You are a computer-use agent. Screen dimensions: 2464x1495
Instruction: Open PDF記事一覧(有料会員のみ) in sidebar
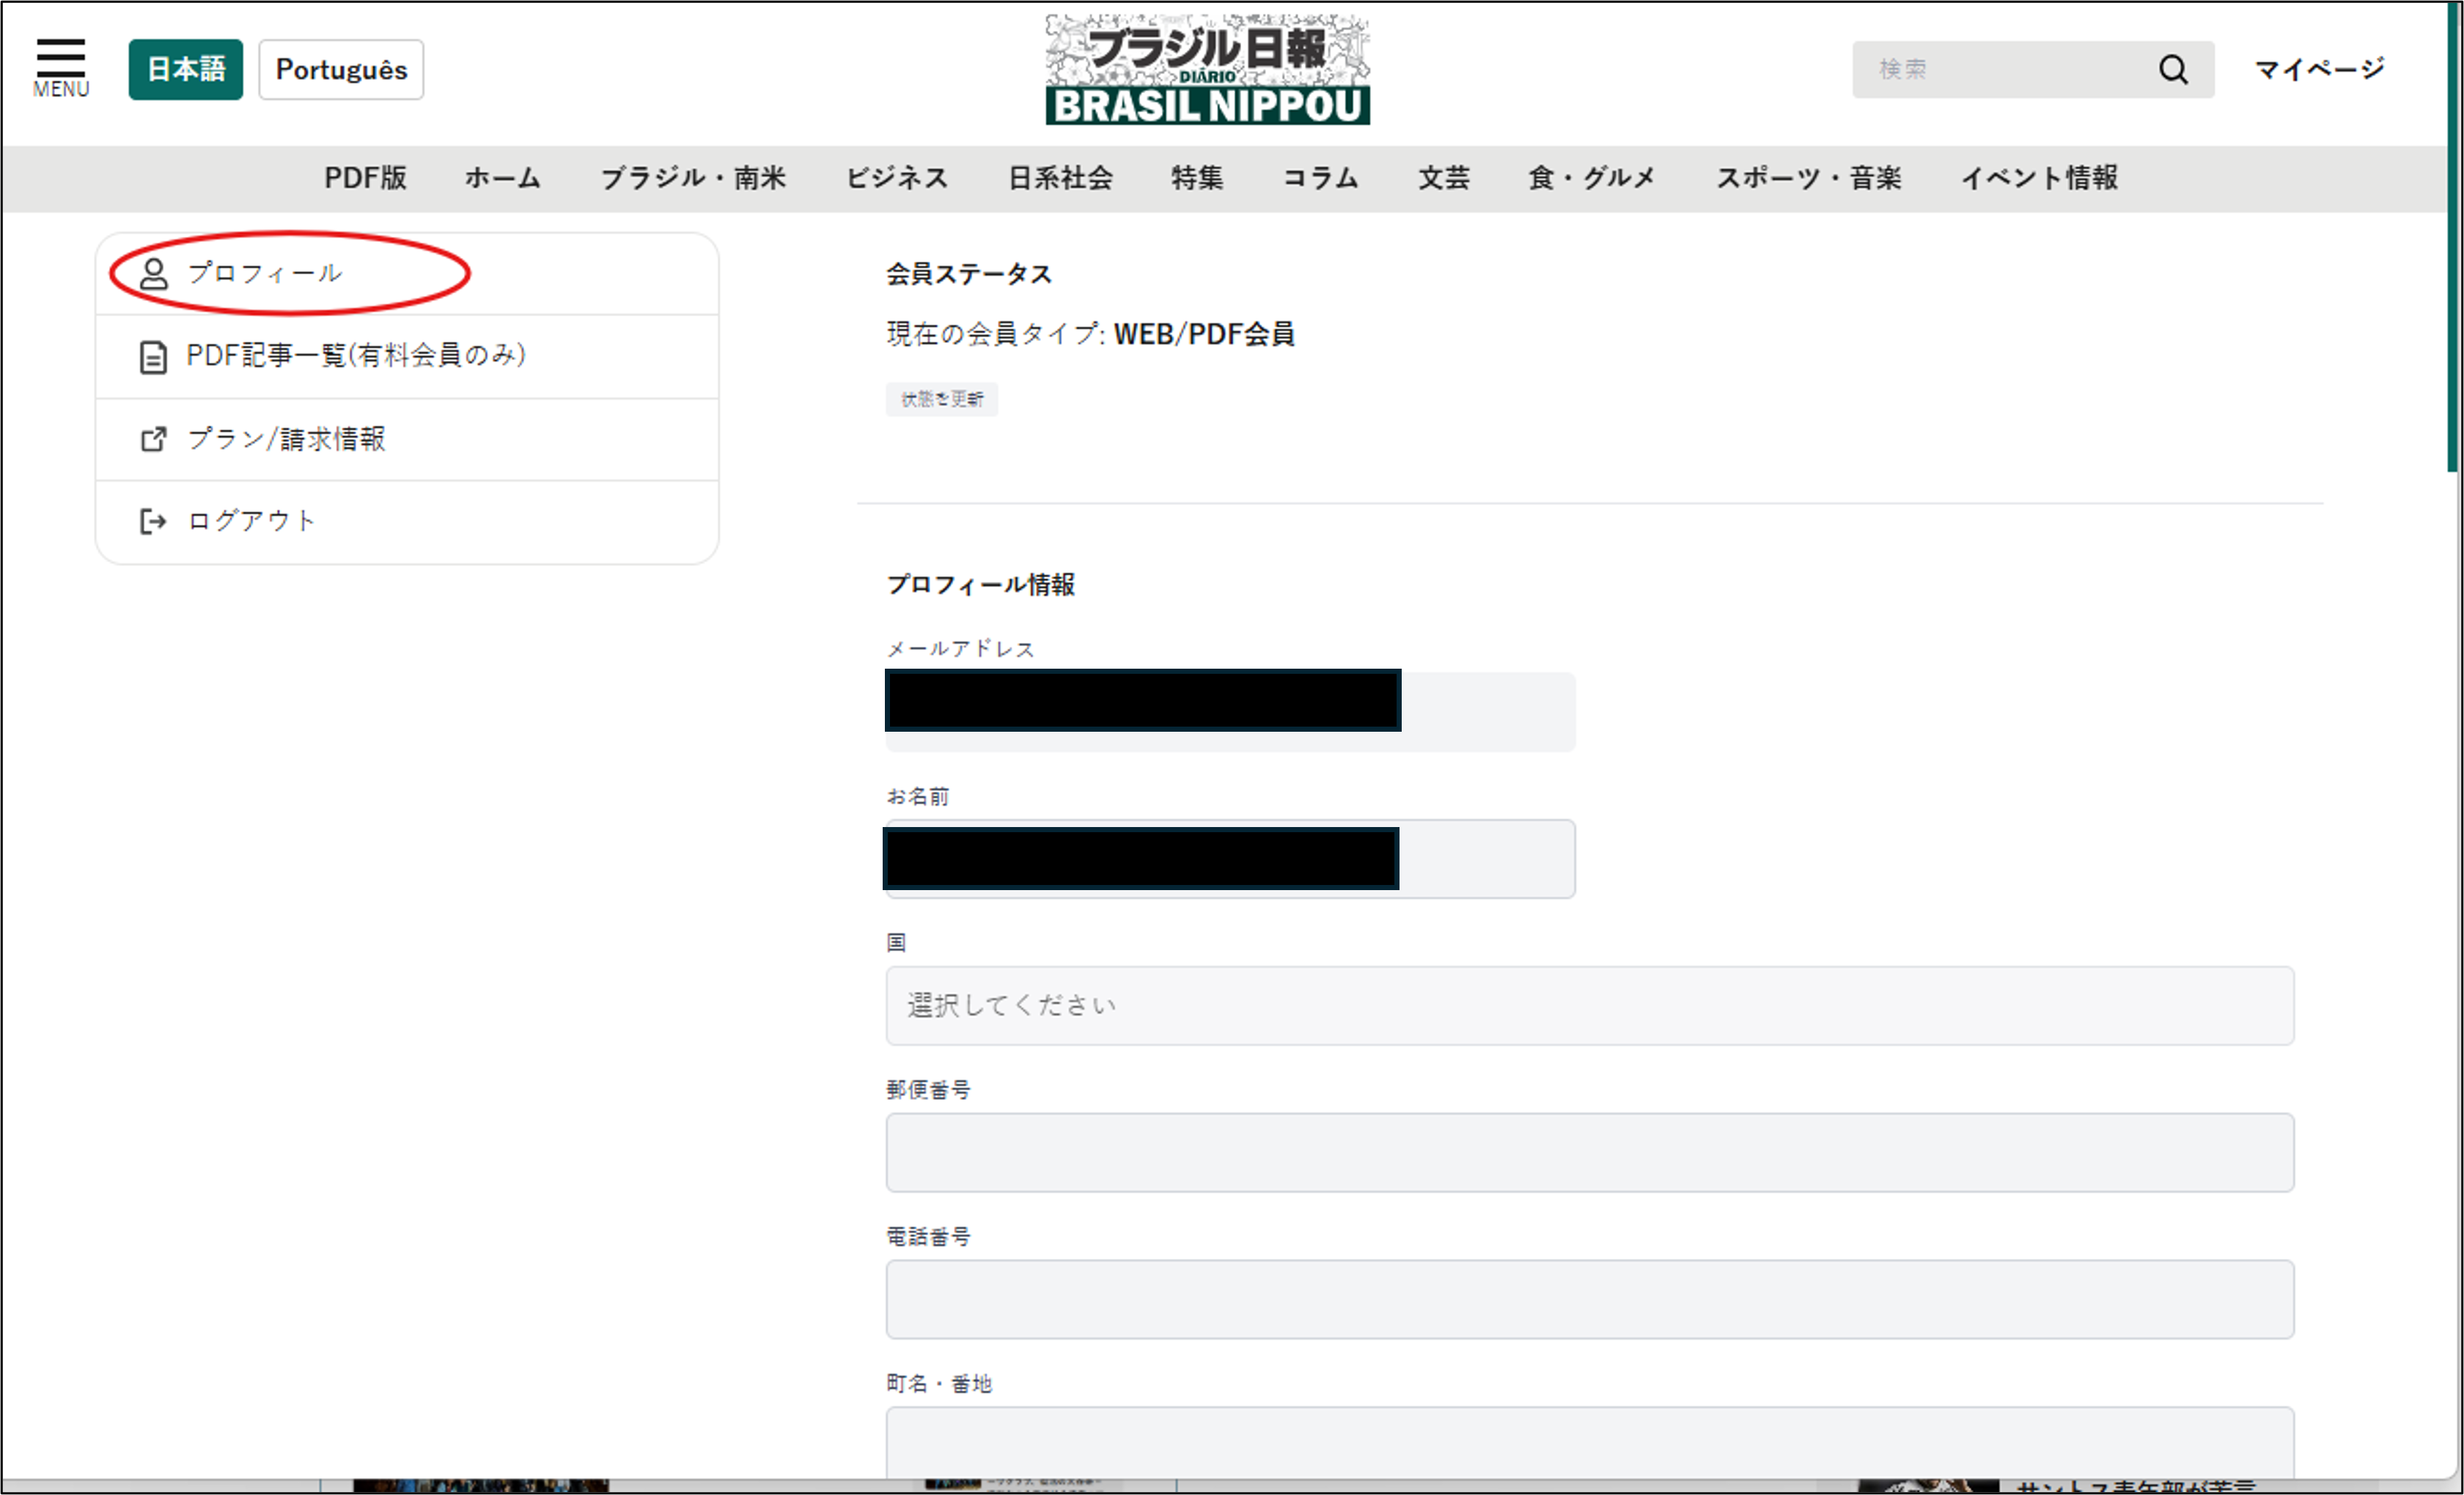(407, 356)
